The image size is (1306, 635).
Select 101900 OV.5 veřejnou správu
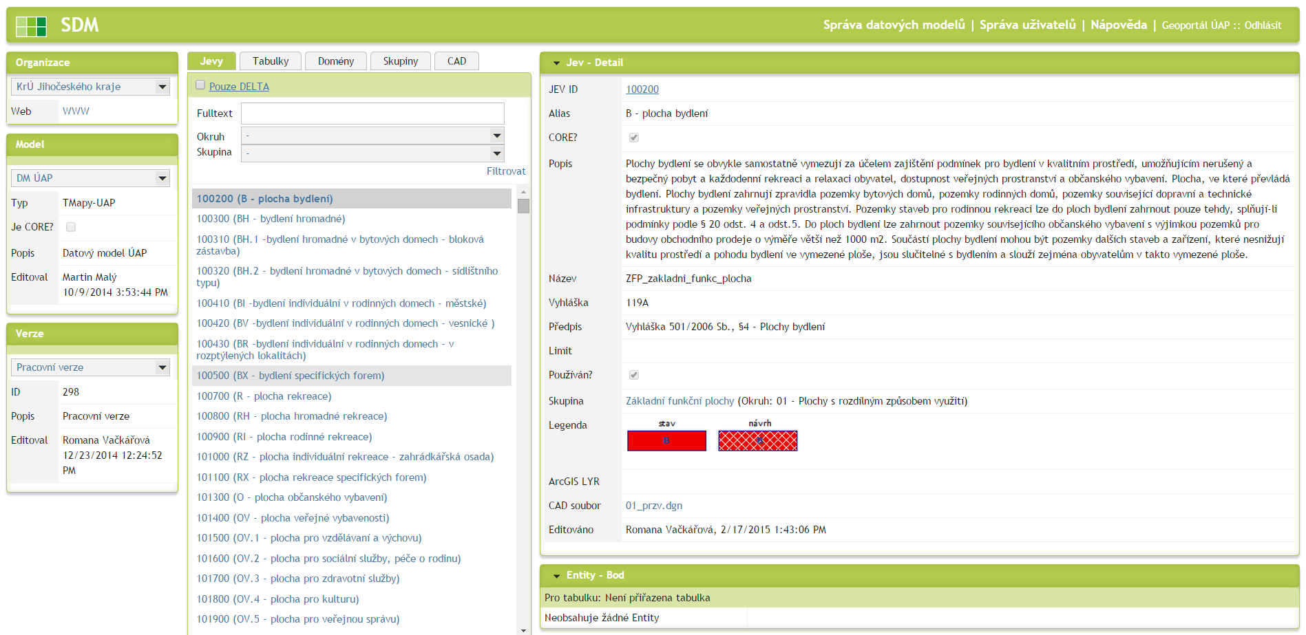(x=352, y=619)
